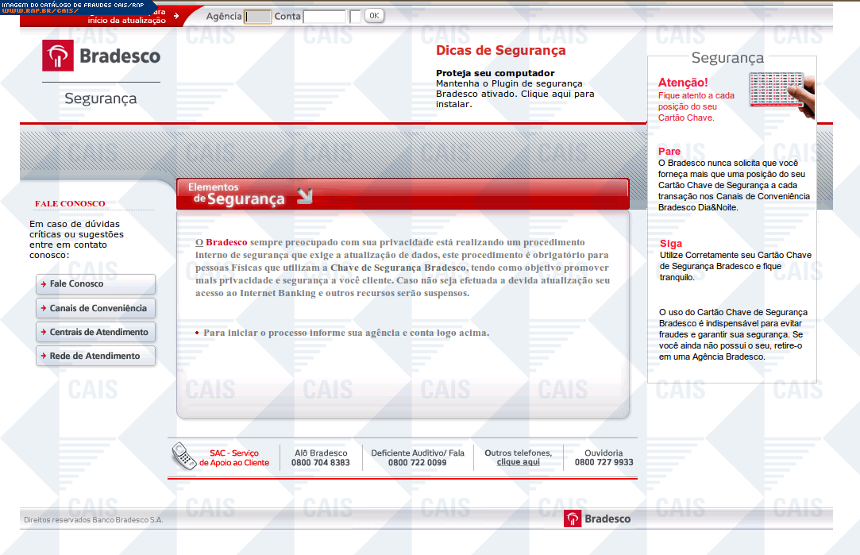Click the arrow icon beside Elementos de Segurança
Image resolution: width=860 pixels, height=555 pixels.
pos(304,196)
